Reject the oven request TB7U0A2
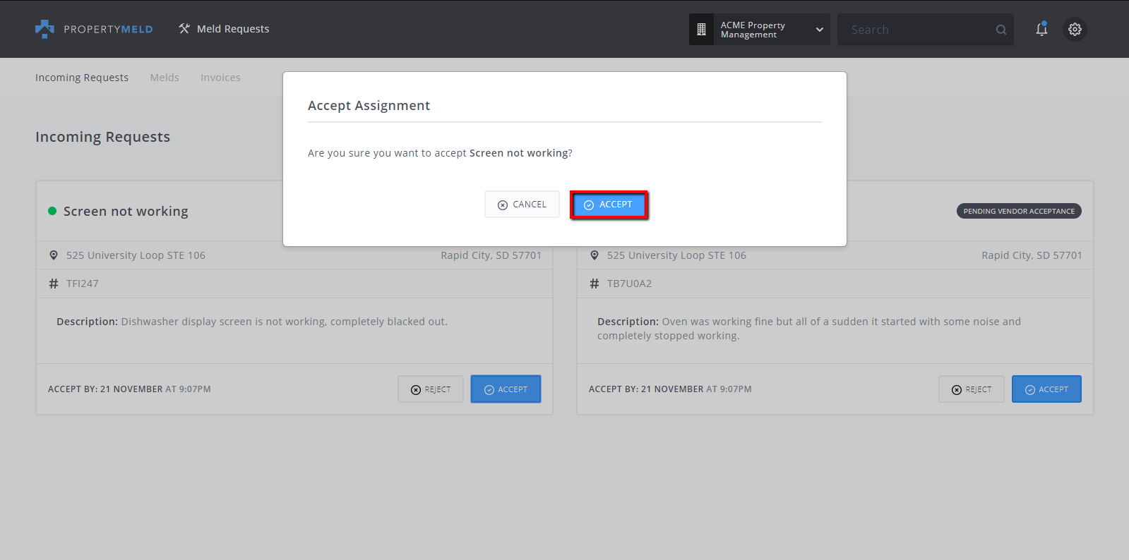 [x=971, y=389]
